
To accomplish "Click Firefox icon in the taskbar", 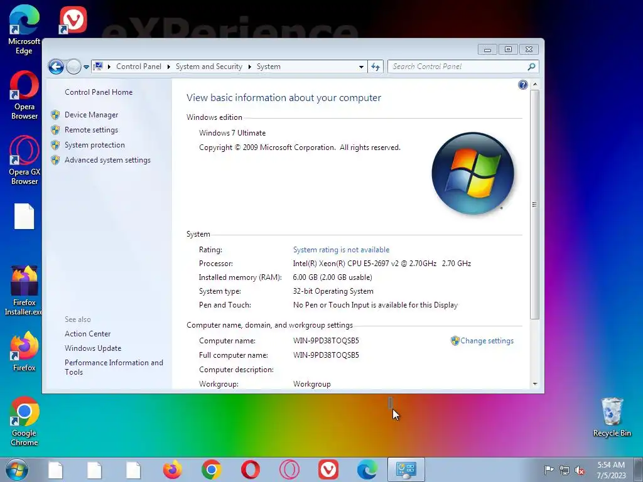I will pos(172,469).
